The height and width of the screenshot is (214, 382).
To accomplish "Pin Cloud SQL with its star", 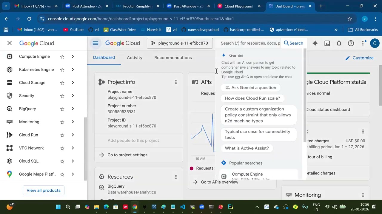I will coord(62,161).
